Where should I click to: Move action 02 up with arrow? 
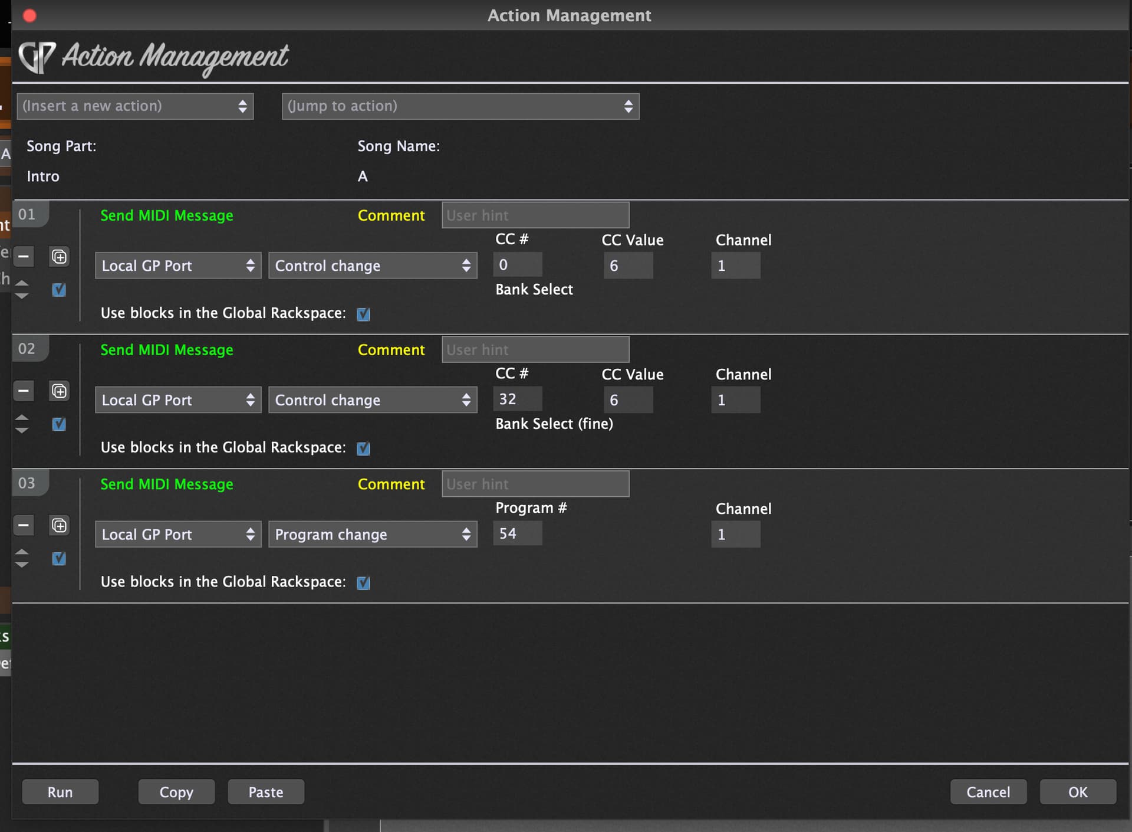(22, 417)
